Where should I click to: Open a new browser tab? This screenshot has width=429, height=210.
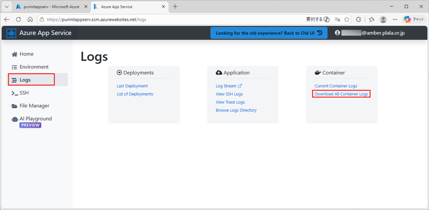[175, 7]
